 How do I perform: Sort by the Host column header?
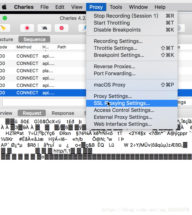coord(49,47)
